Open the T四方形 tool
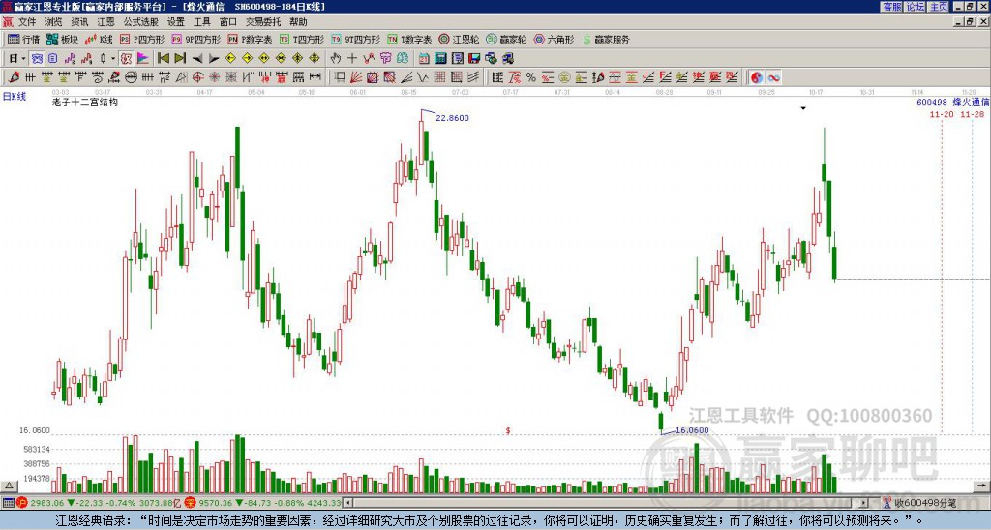The image size is (991, 530). [x=302, y=40]
